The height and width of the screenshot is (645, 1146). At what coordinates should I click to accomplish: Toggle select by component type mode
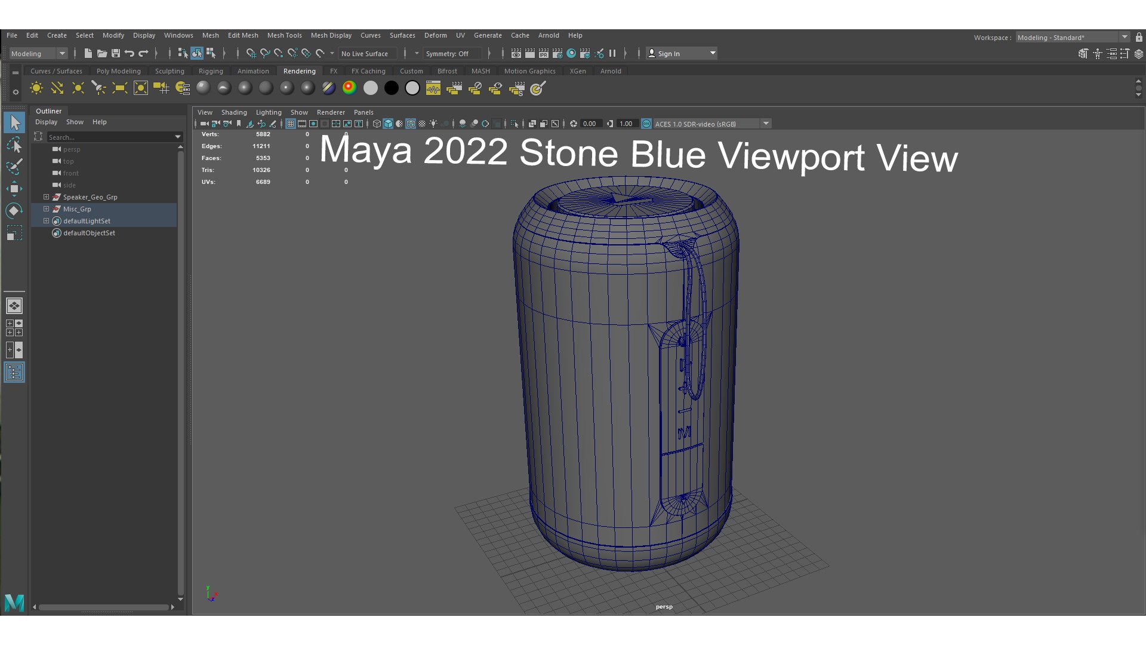point(211,53)
